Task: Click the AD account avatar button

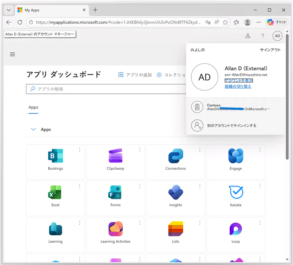Action: pyautogui.click(x=277, y=36)
